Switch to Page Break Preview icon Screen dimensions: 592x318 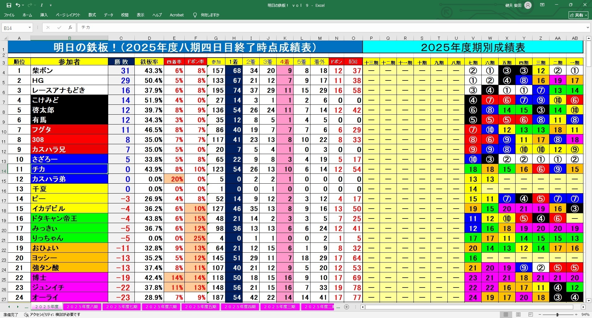(530, 315)
